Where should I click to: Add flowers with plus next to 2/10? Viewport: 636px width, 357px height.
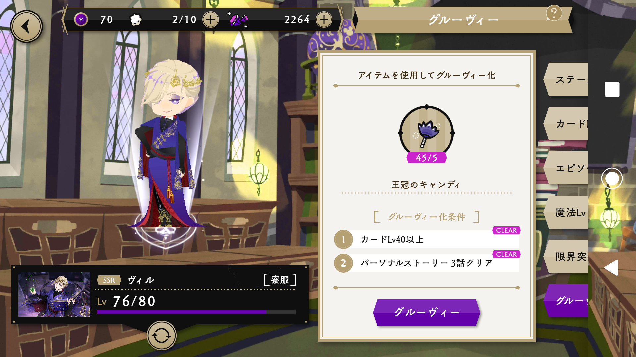click(x=211, y=20)
